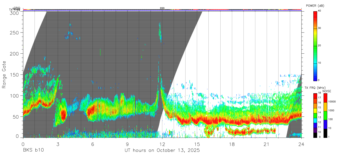Click the 11 MHz label in TX FRQ legend
Viewport: 339px width, 156px height.
319,127
